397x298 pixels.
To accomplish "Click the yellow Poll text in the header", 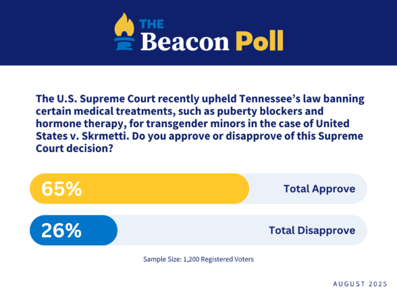I will [259, 41].
